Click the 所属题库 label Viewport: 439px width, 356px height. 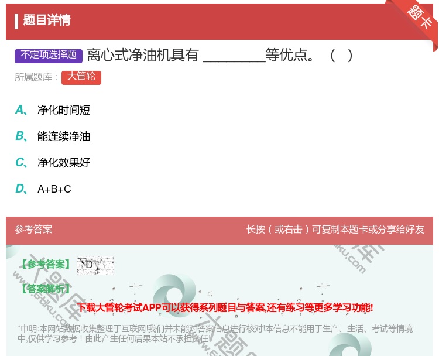pyautogui.click(x=36, y=77)
